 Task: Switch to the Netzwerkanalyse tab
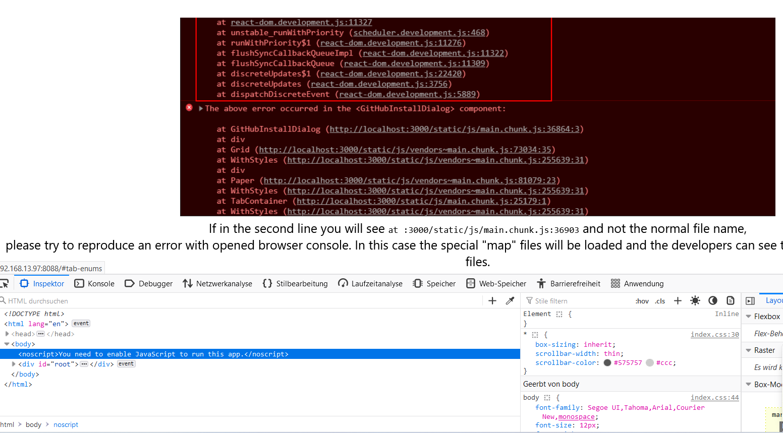(217, 283)
